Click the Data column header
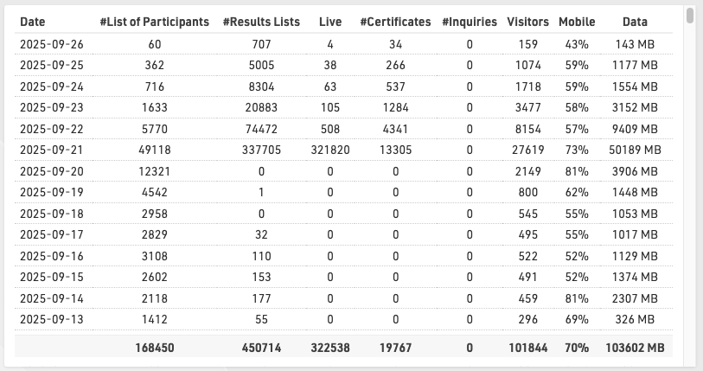This screenshot has height=371, width=703. (639, 22)
